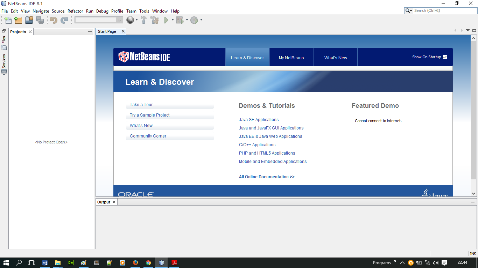
Task: Open the notification action center icon
Action: pos(444,263)
